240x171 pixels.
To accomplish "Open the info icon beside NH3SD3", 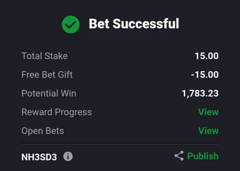I will (x=68, y=156).
